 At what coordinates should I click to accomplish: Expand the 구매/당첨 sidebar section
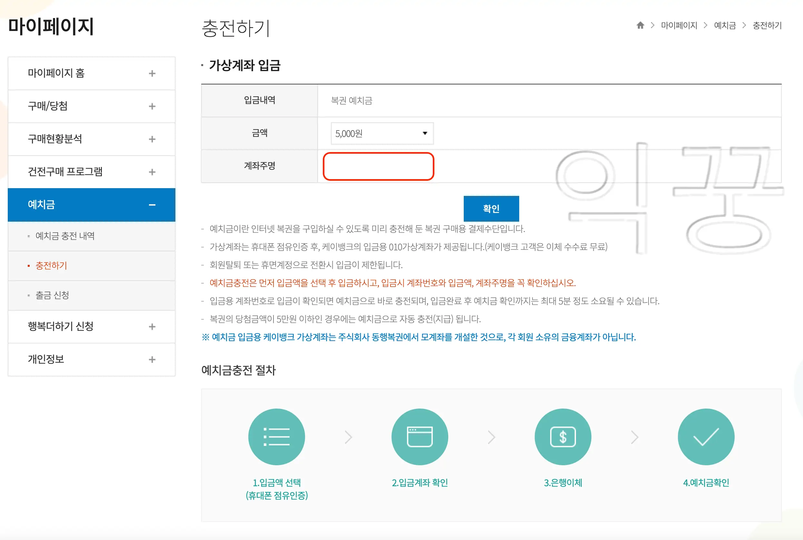click(152, 106)
